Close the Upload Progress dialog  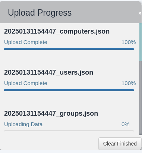(x=140, y=13)
